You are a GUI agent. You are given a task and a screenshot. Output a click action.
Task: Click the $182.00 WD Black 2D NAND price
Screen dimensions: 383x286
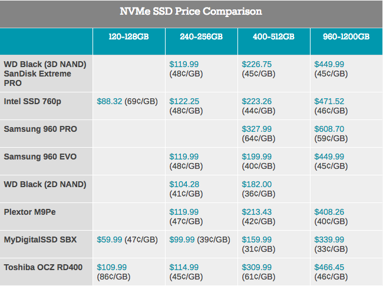coord(256,184)
